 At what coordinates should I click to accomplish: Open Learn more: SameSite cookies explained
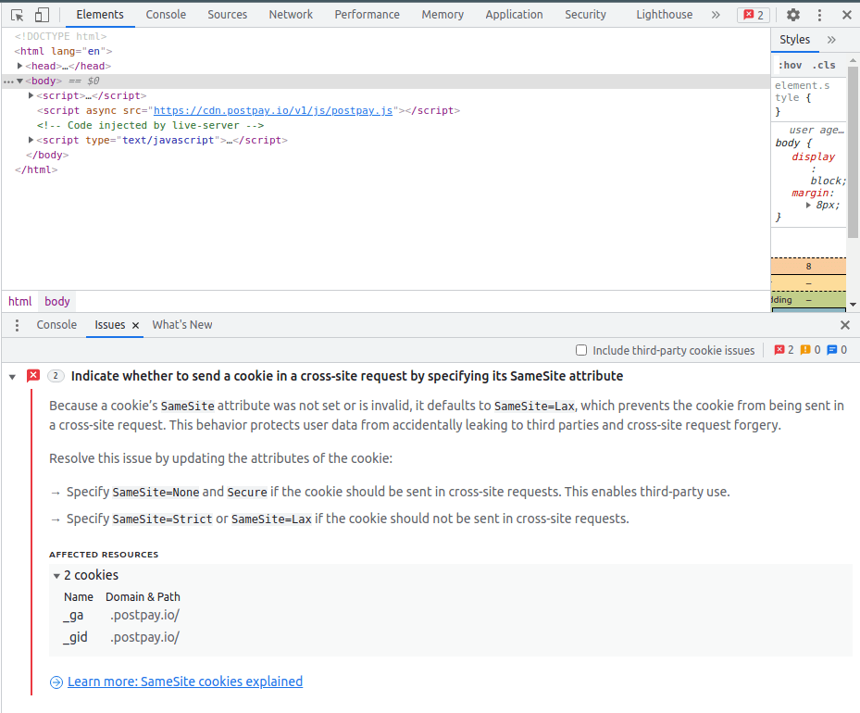coord(185,682)
